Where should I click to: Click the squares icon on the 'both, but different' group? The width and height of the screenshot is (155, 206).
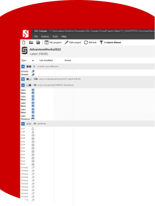(29, 66)
